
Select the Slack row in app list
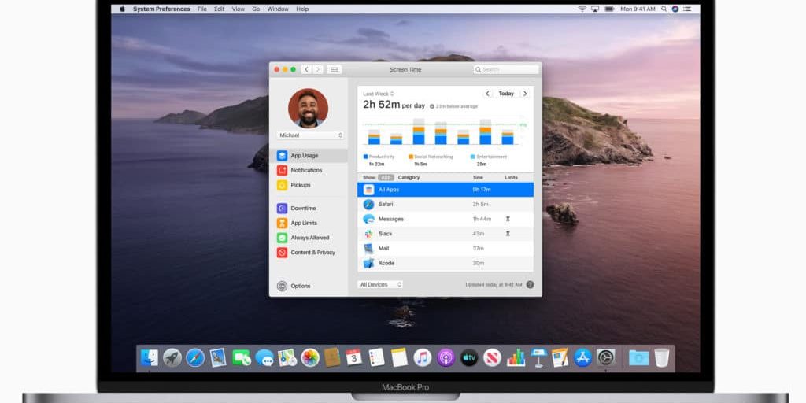[446, 234]
